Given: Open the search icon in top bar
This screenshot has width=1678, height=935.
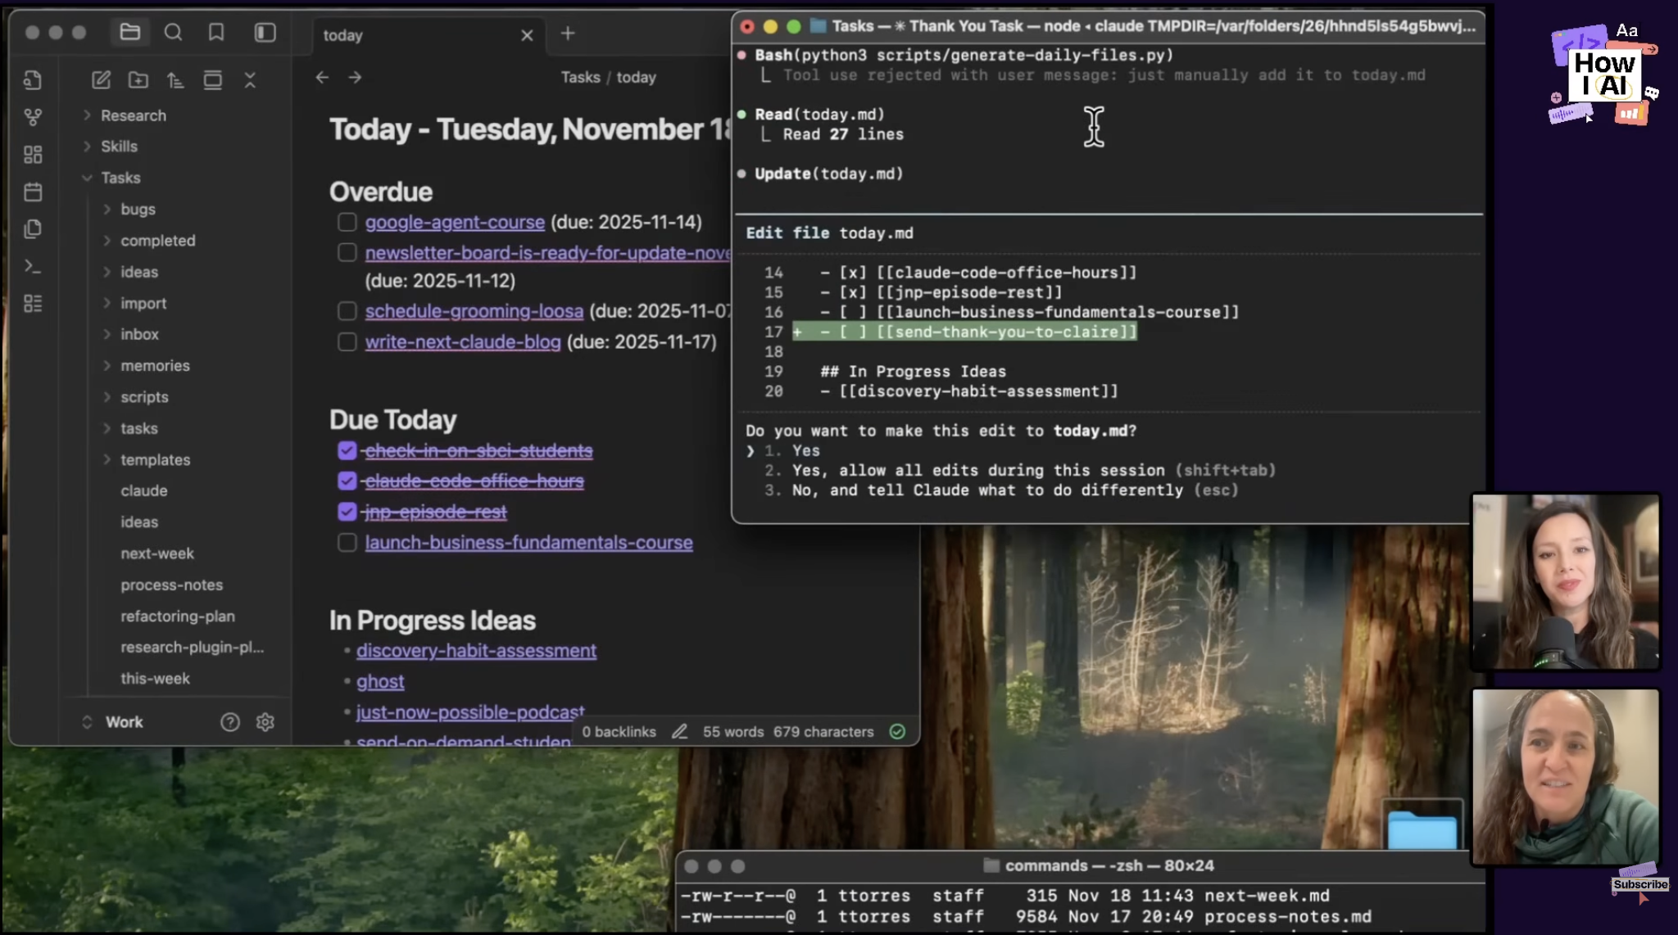Looking at the screenshot, I should [x=173, y=33].
